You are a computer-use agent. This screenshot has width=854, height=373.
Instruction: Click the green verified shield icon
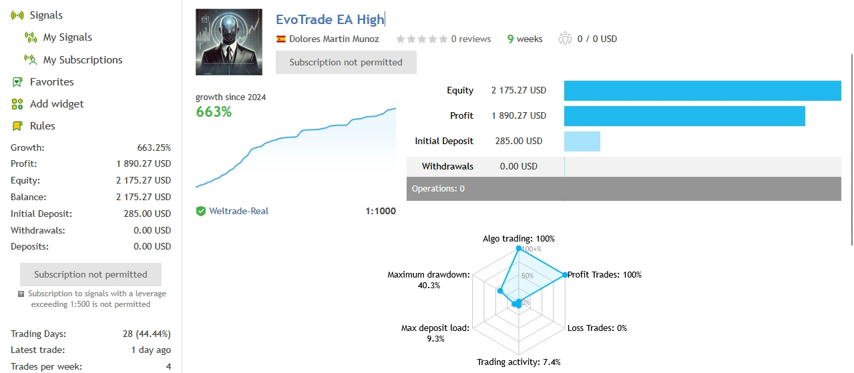[x=200, y=212]
